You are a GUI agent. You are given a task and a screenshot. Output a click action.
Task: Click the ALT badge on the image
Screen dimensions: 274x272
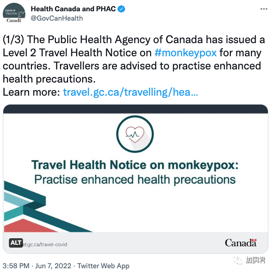[x=16, y=242]
